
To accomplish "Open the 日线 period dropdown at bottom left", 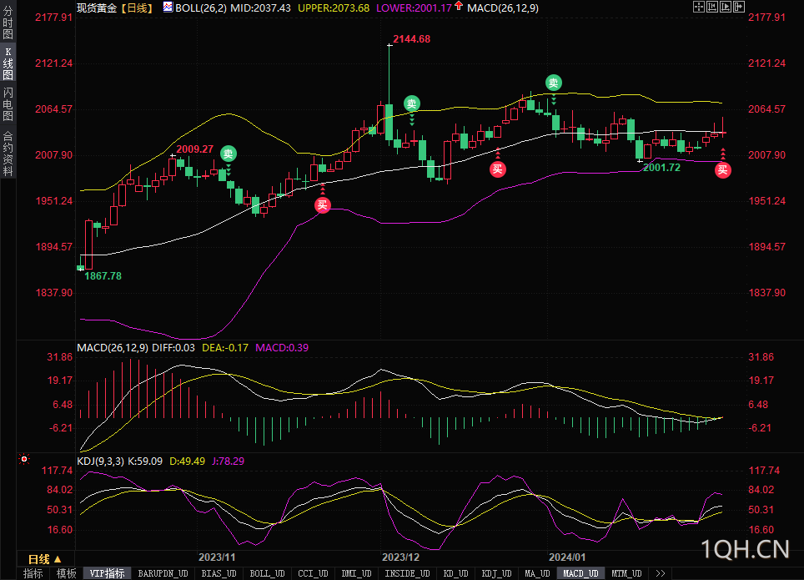I will tap(45, 559).
